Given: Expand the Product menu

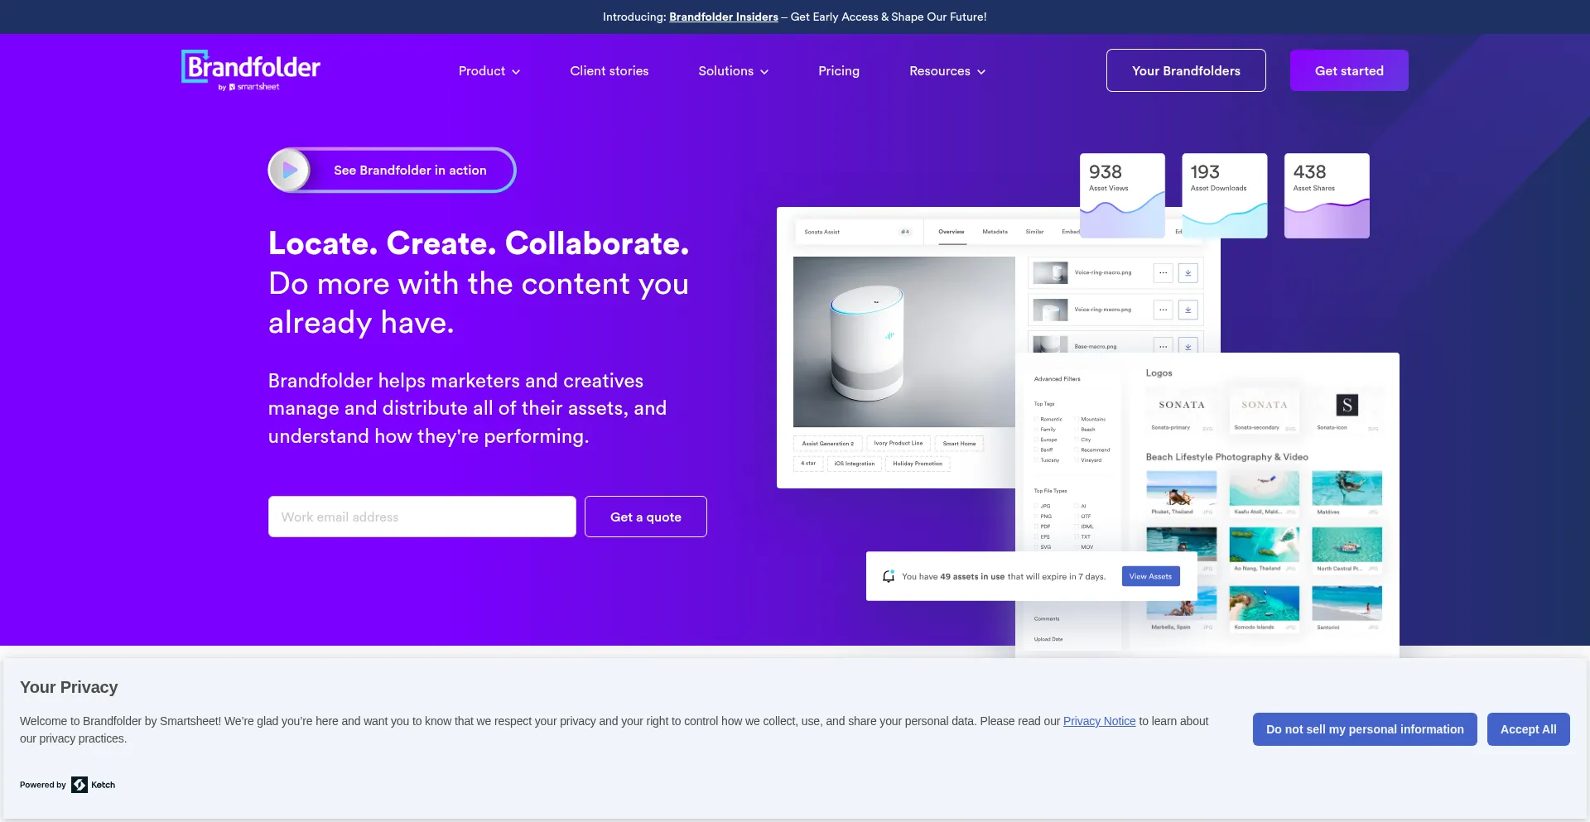Looking at the screenshot, I should [x=489, y=71].
